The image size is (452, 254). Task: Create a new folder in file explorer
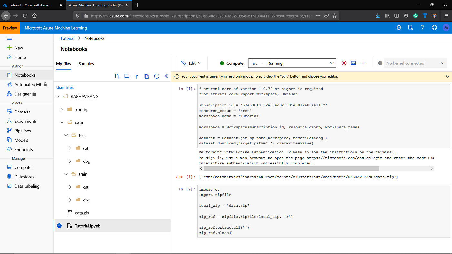click(x=127, y=76)
